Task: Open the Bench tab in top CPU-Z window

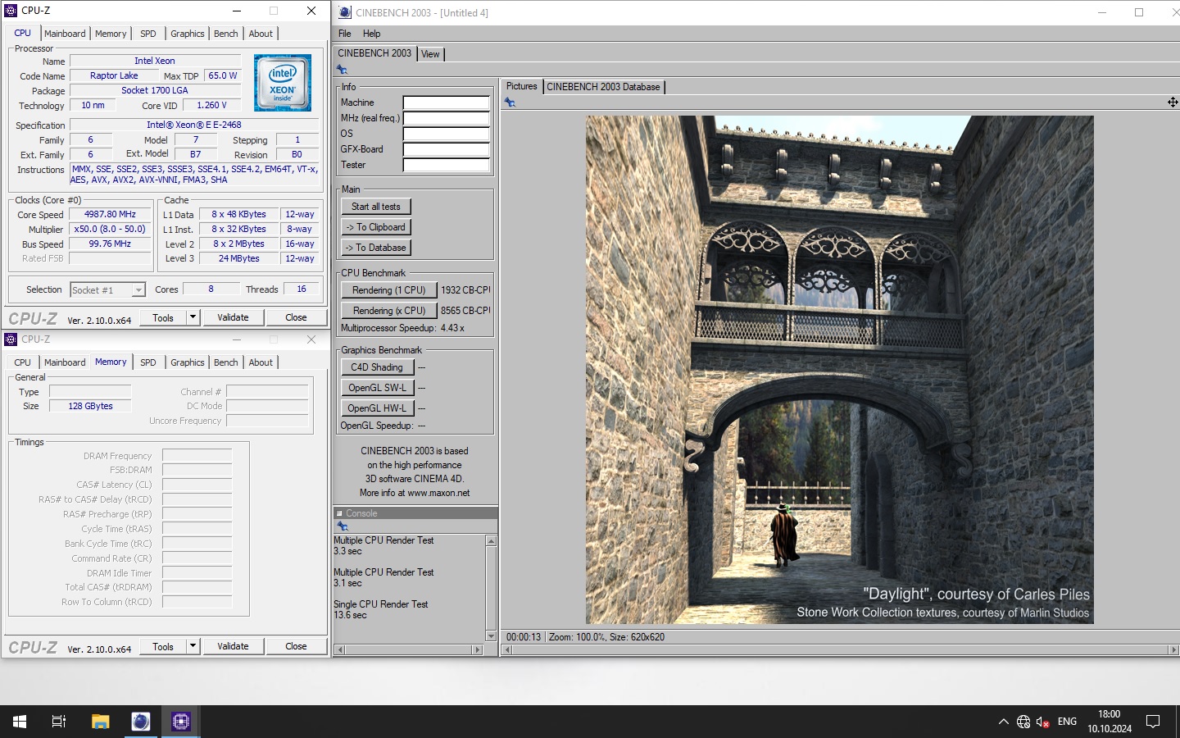Action: click(226, 34)
